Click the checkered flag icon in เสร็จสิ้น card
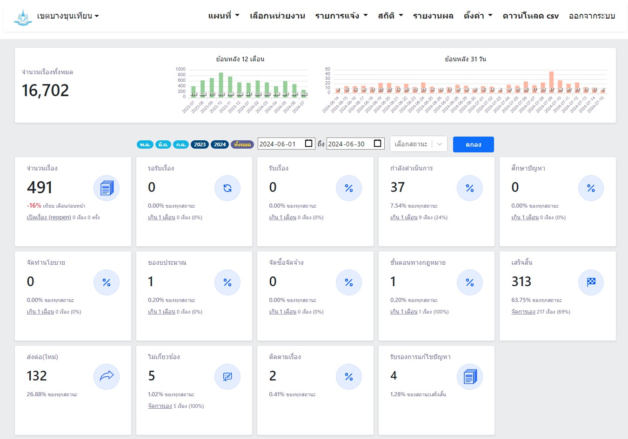The height and width of the screenshot is (439, 628). pos(591,282)
